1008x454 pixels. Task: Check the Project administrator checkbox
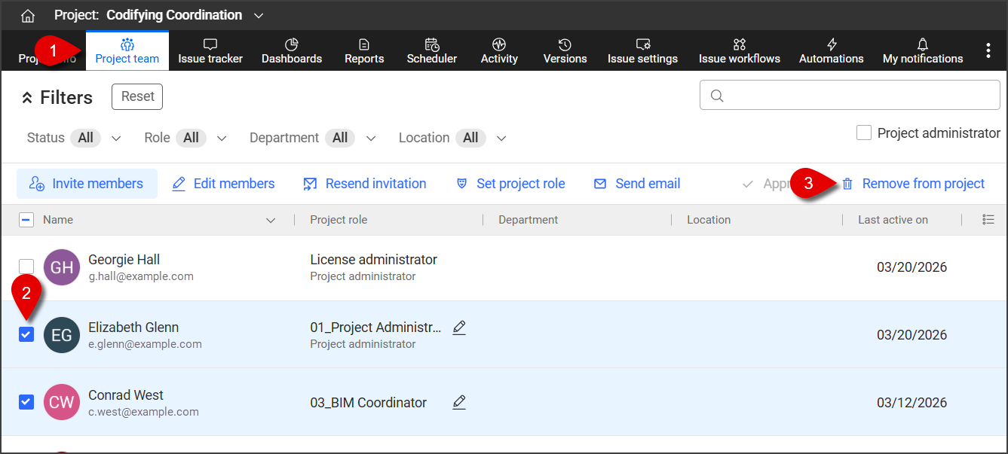[x=864, y=133]
